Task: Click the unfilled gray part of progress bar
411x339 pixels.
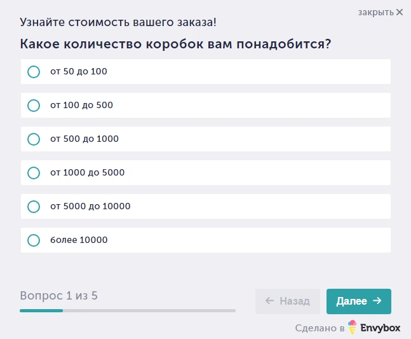Action: (x=149, y=310)
